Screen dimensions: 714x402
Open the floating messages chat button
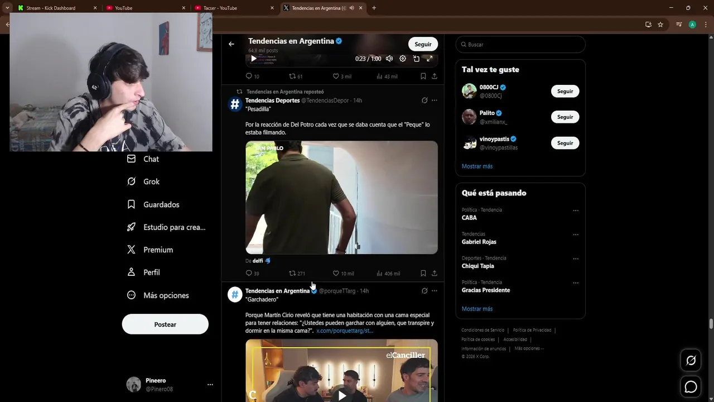[691, 386]
